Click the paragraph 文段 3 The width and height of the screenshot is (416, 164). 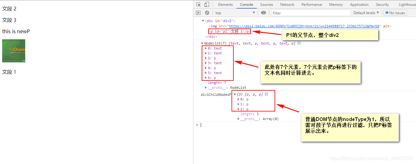coord(9,20)
